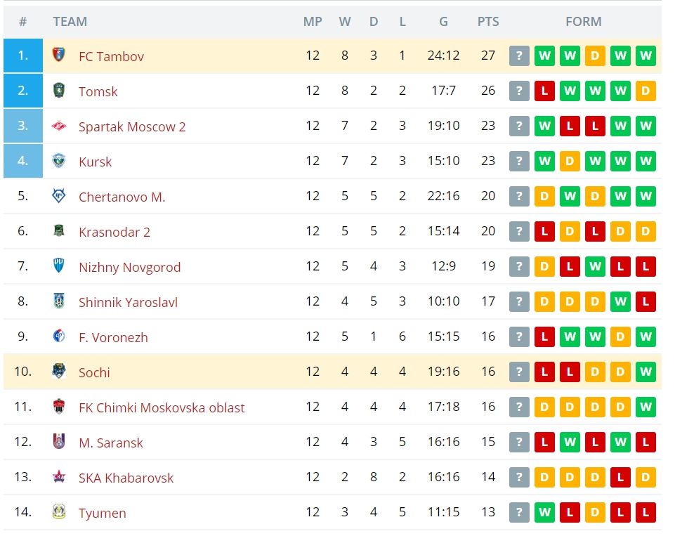
Task: Click the Kursk club badge
Action: 59,161
